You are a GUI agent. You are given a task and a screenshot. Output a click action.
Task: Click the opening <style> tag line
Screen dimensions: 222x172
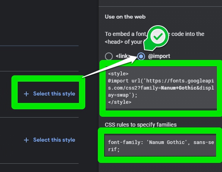tap(118, 74)
